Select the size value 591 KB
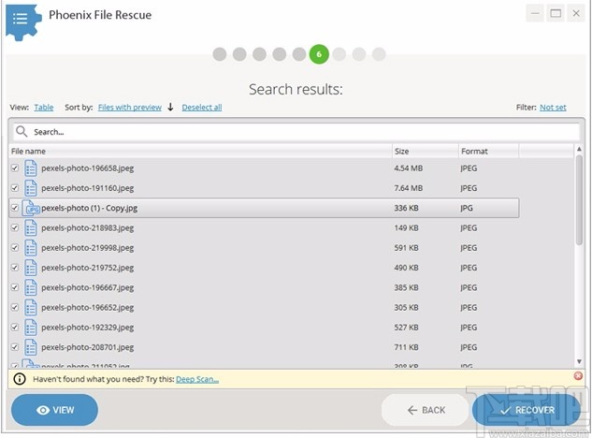 click(x=406, y=248)
